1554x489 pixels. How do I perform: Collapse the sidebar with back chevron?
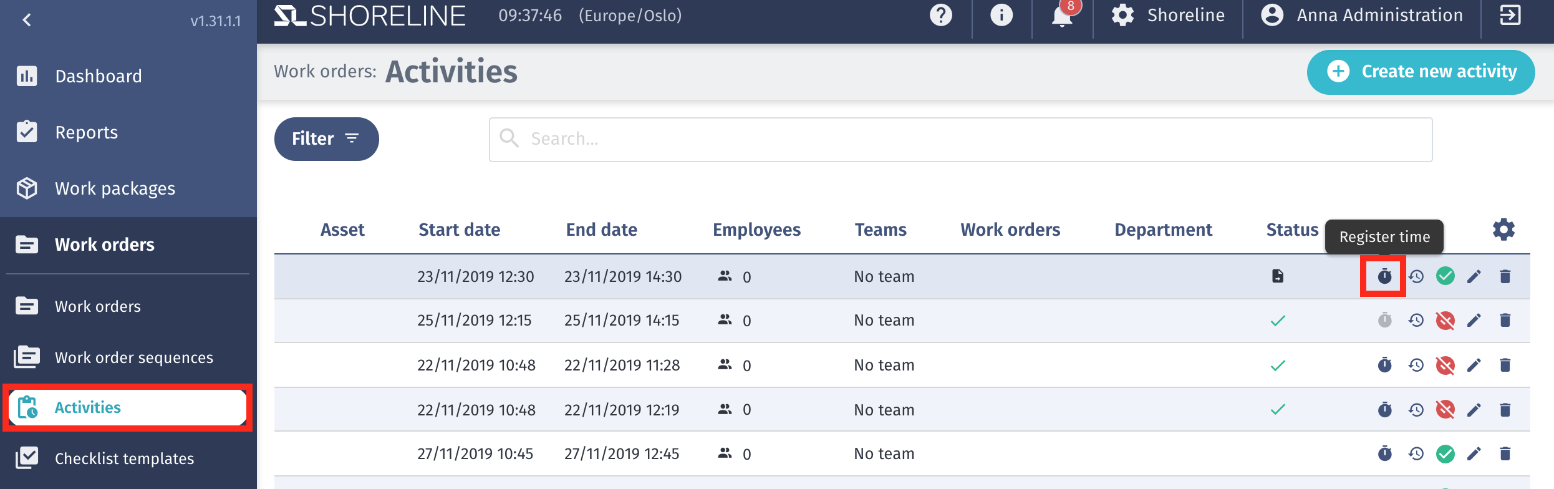click(27, 21)
